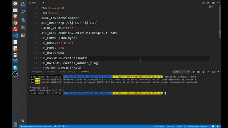Viewport: 228px width, 128px height.
Task: Change the LF end of line sequence
Action: click(185, 127)
